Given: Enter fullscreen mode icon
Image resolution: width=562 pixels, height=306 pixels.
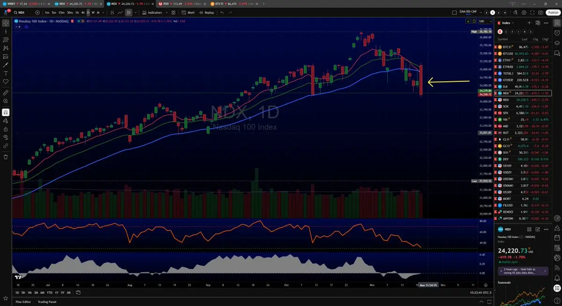Looking at the screenshot, I should pyautogui.click(x=532, y=13).
